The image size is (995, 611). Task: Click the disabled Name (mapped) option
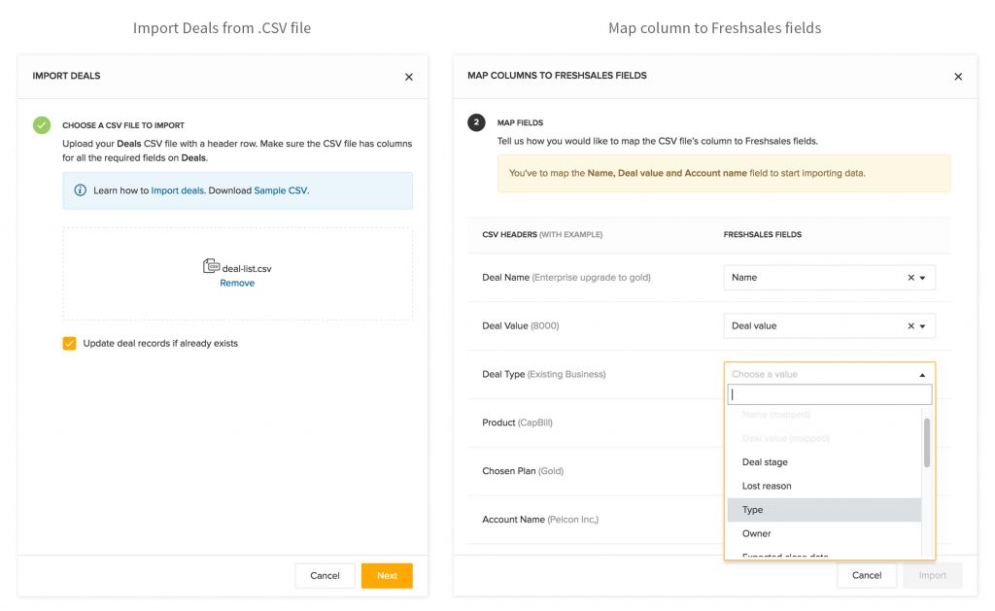pyautogui.click(x=824, y=415)
